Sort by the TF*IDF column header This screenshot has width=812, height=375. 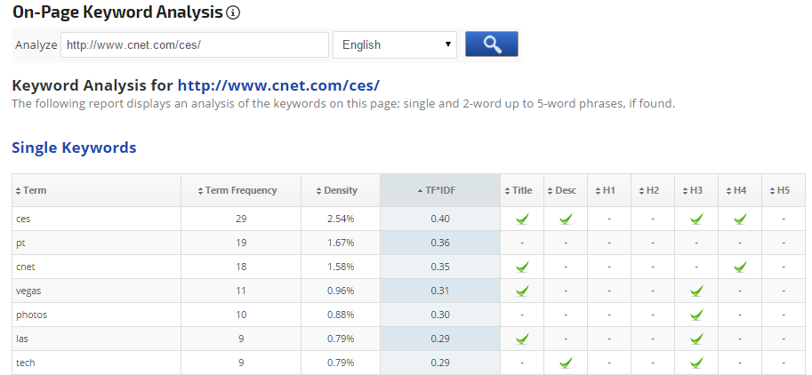(439, 190)
